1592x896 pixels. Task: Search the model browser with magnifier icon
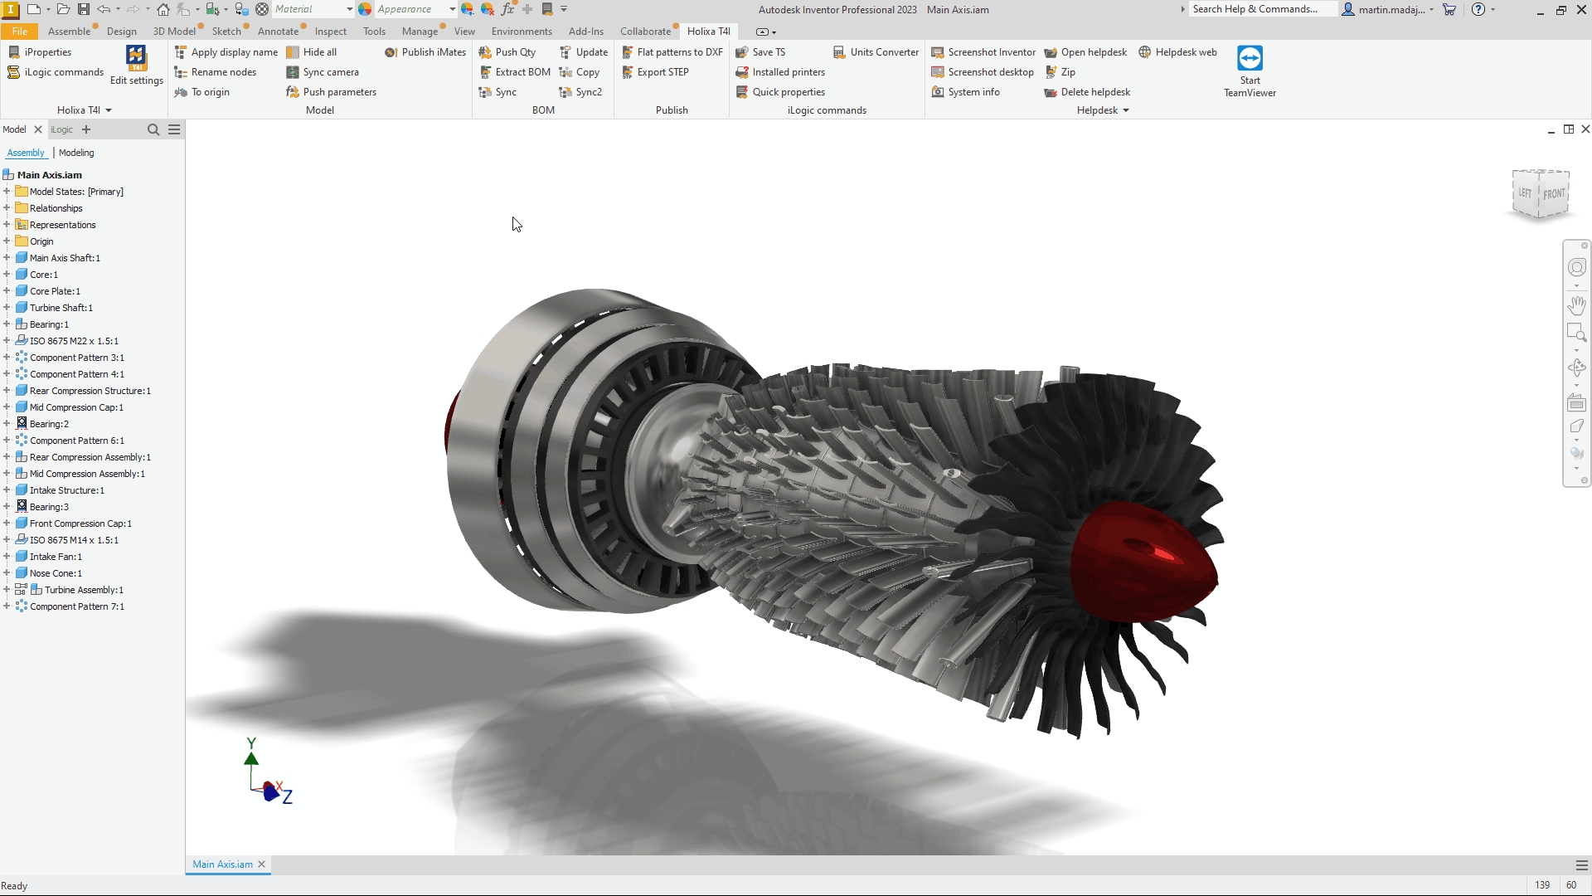153,129
